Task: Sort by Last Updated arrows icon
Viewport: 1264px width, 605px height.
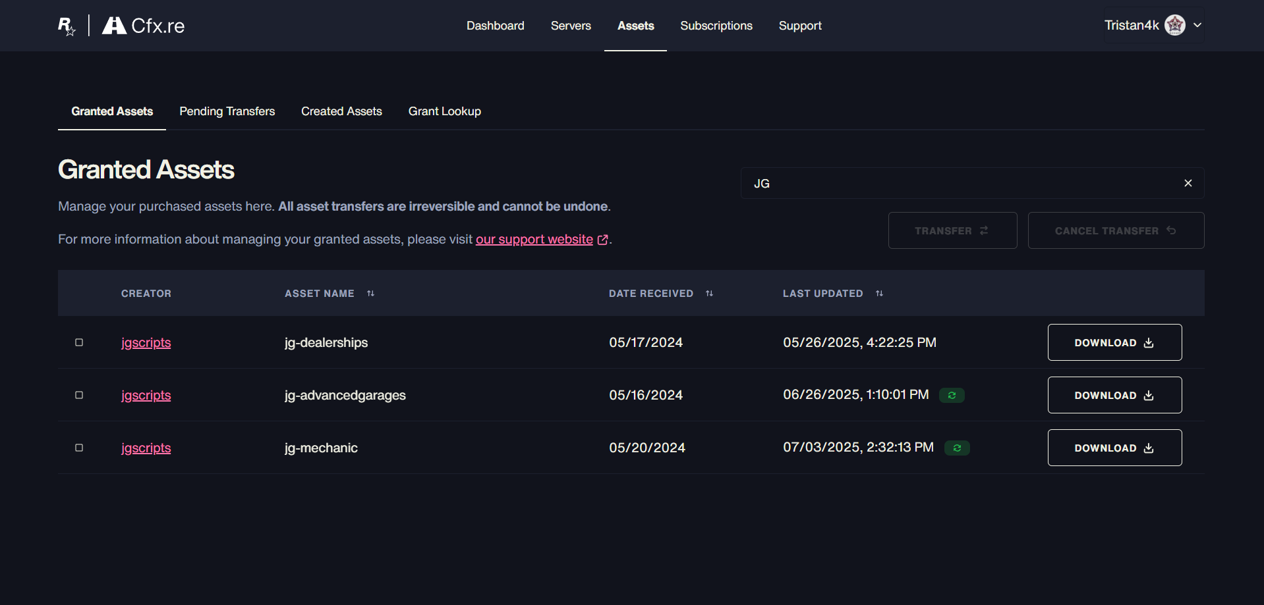Action: point(879,294)
